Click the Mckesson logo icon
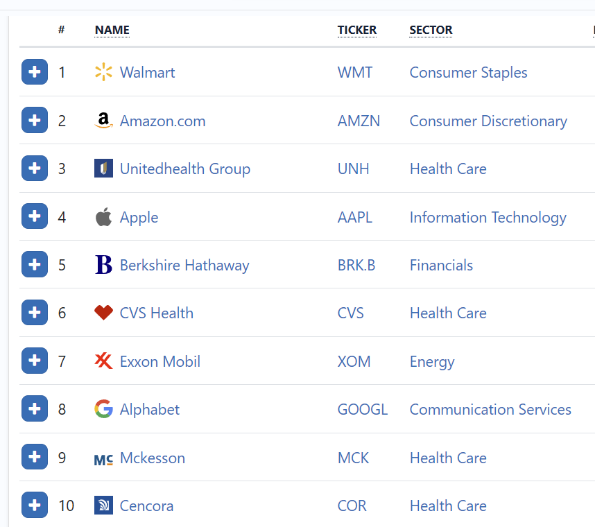595x527 pixels. click(103, 458)
